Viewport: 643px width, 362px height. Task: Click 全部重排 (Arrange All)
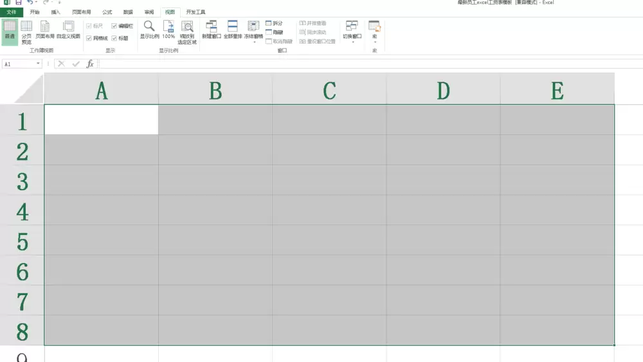click(x=233, y=30)
